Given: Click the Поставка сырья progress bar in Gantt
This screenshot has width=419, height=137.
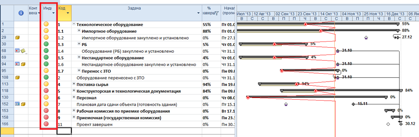Looking at the screenshot, I should (x=279, y=84).
